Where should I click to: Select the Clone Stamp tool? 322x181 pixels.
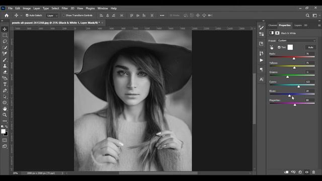[5, 66]
